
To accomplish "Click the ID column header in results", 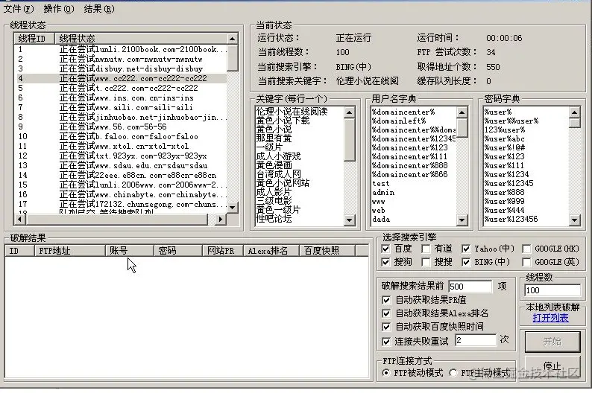I will [x=19, y=251].
